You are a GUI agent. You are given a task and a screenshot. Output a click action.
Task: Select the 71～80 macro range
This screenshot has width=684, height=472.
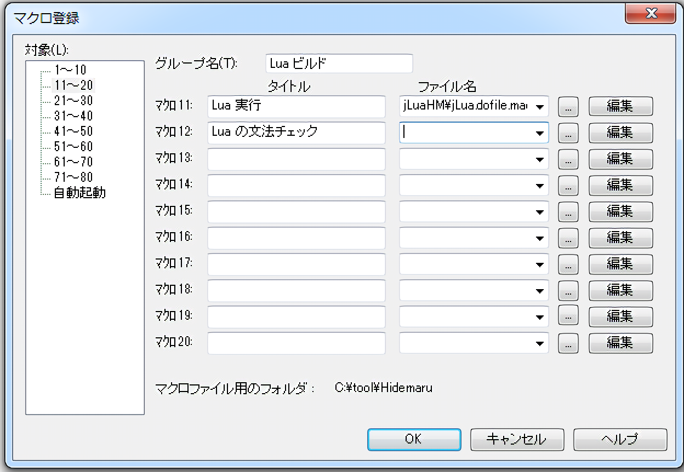[73, 177]
